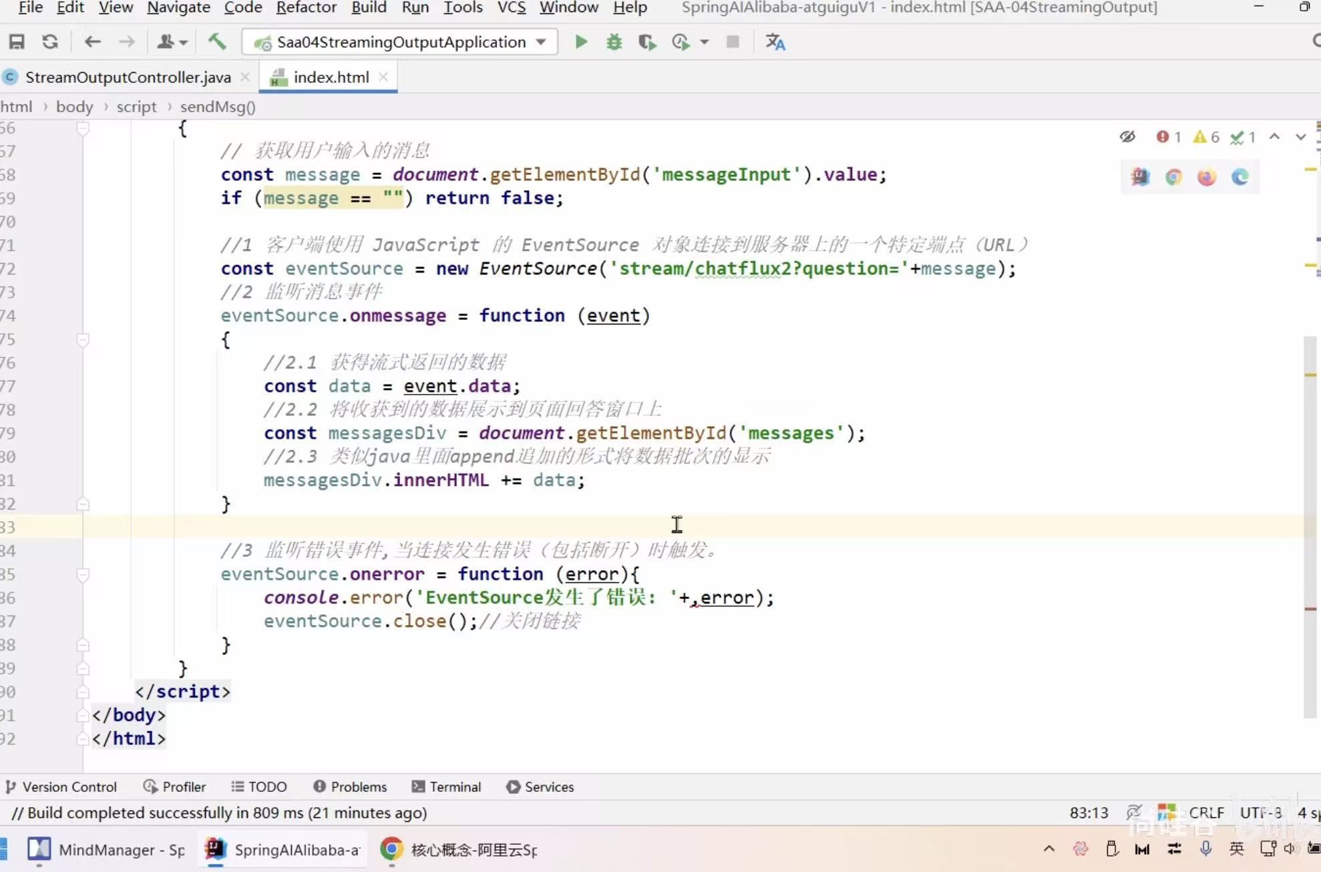Switch to StreamOutputController.java tab
1321x872 pixels.
point(128,77)
